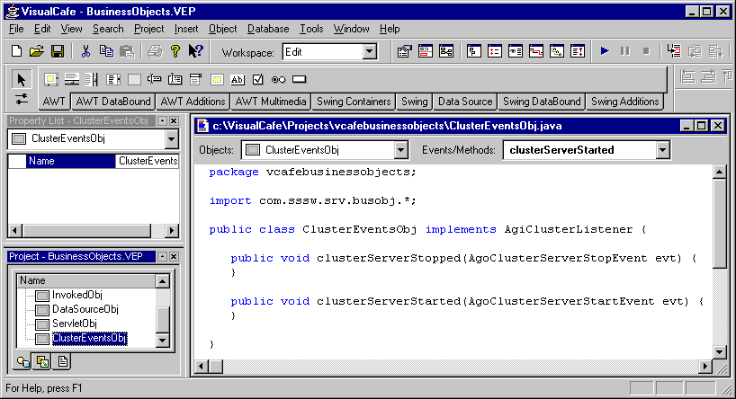Click the clusterServerStopped method line
The width and height of the screenshot is (736, 399).
(x=463, y=258)
